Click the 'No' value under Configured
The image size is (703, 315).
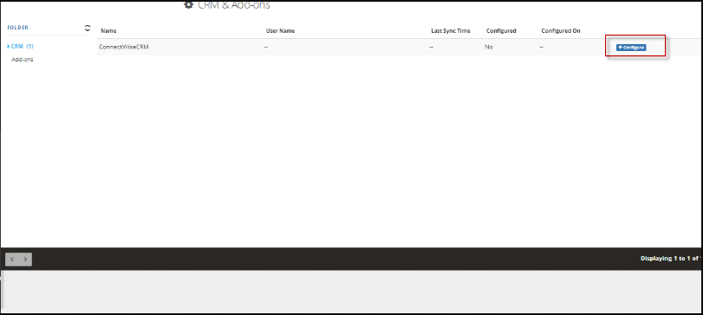[489, 47]
